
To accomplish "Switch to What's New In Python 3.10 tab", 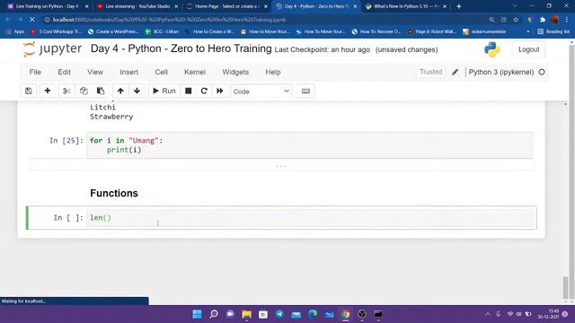I will tap(406, 6).
